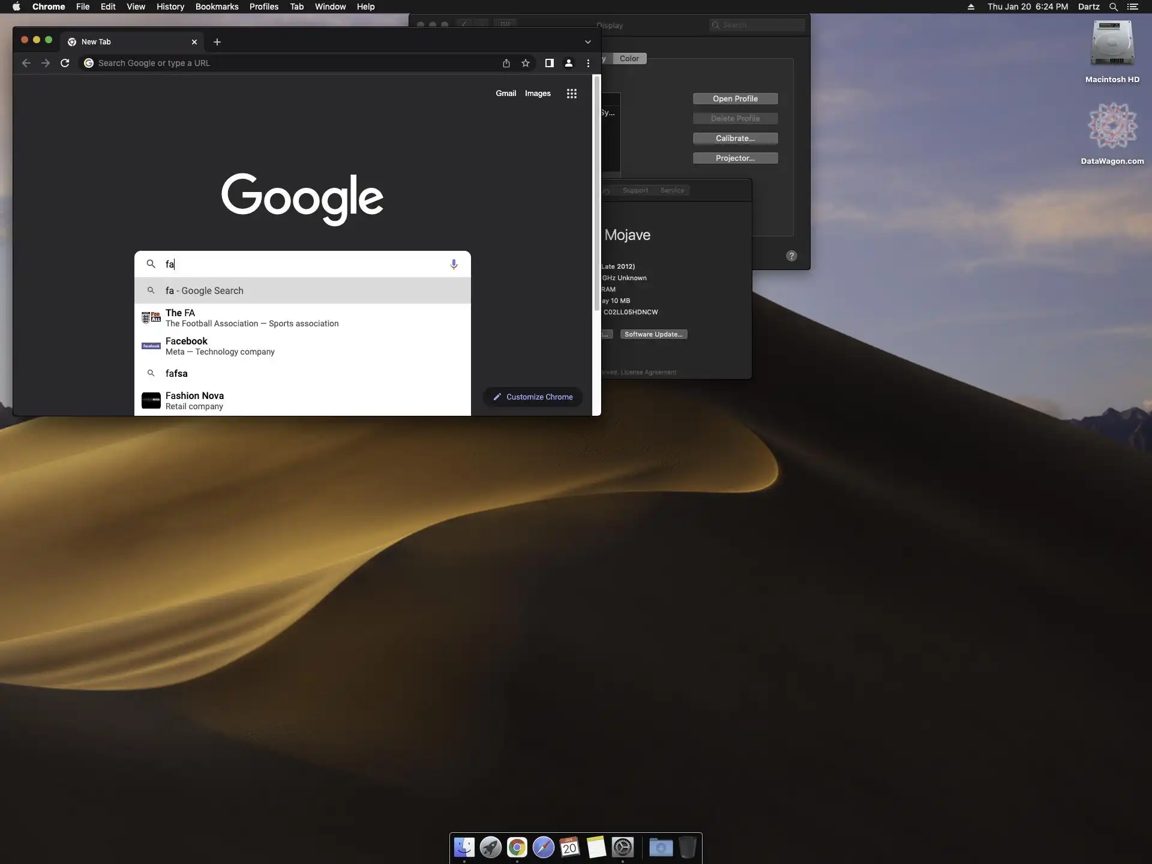
Task: Expand the tab search chevron
Action: pos(587,42)
